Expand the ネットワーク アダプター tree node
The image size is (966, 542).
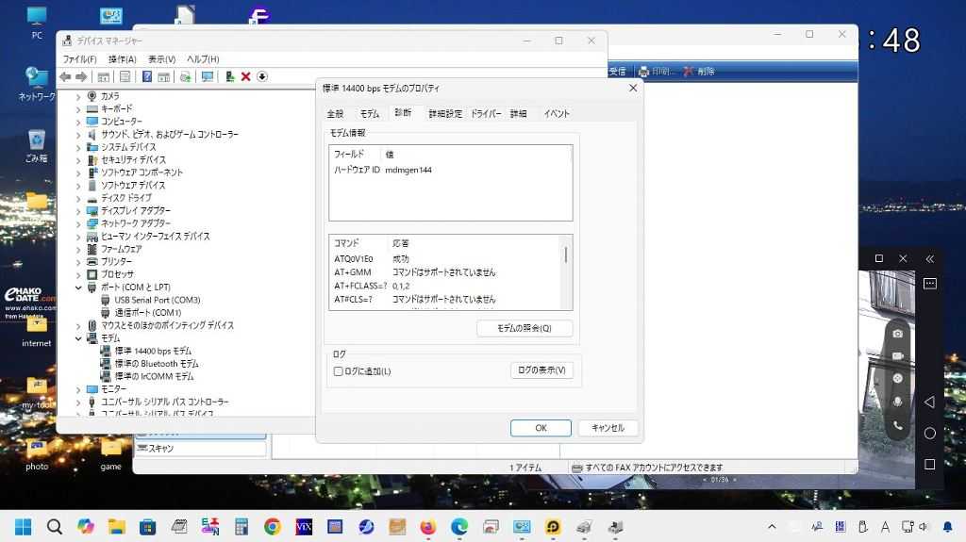tap(78, 223)
